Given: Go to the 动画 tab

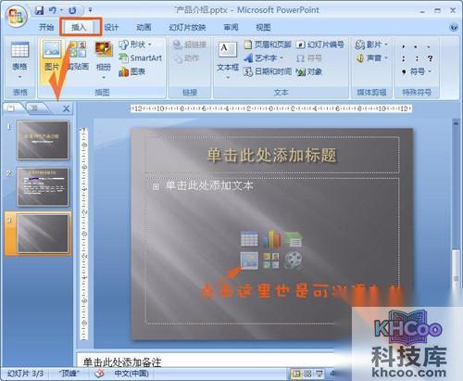Looking at the screenshot, I should 144,27.
